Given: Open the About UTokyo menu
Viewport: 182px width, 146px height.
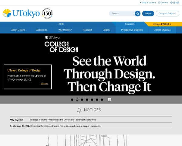Looking at the screenshot, I should click(x=18, y=30).
